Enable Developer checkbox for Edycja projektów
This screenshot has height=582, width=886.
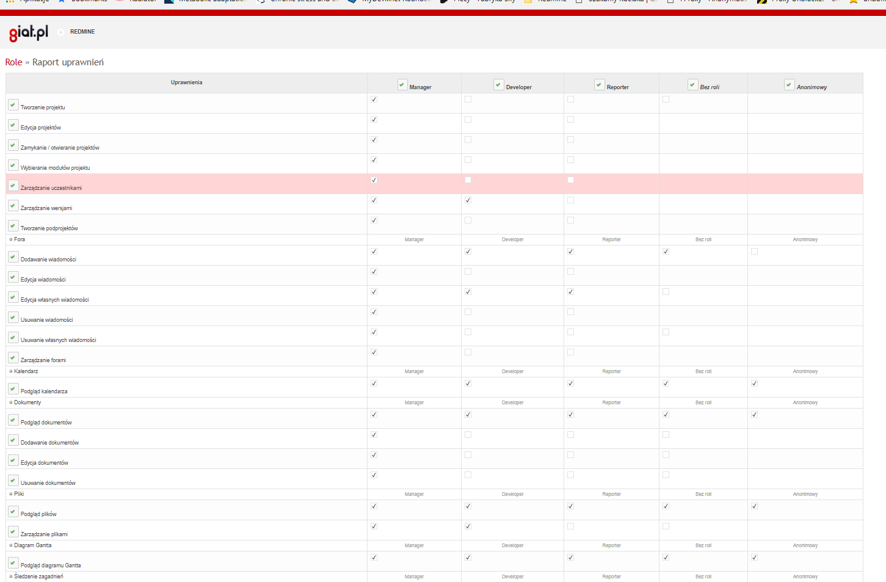pyautogui.click(x=468, y=120)
